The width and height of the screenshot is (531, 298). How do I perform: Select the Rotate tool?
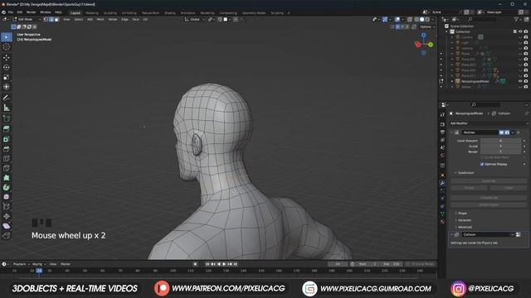point(7,67)
